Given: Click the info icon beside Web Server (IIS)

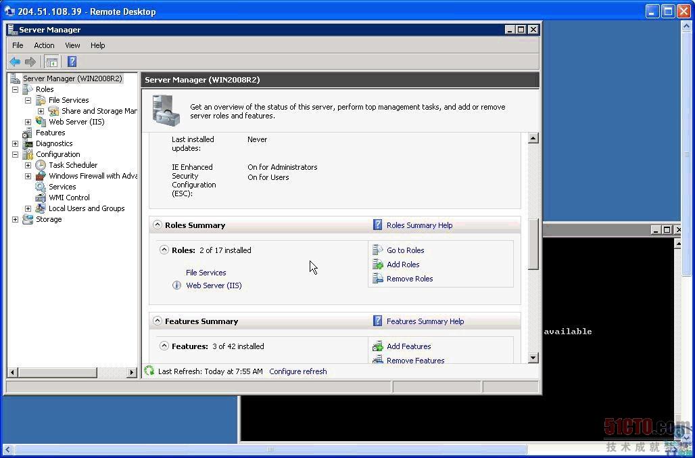Looking at the screenshot, I should [176, 285].
